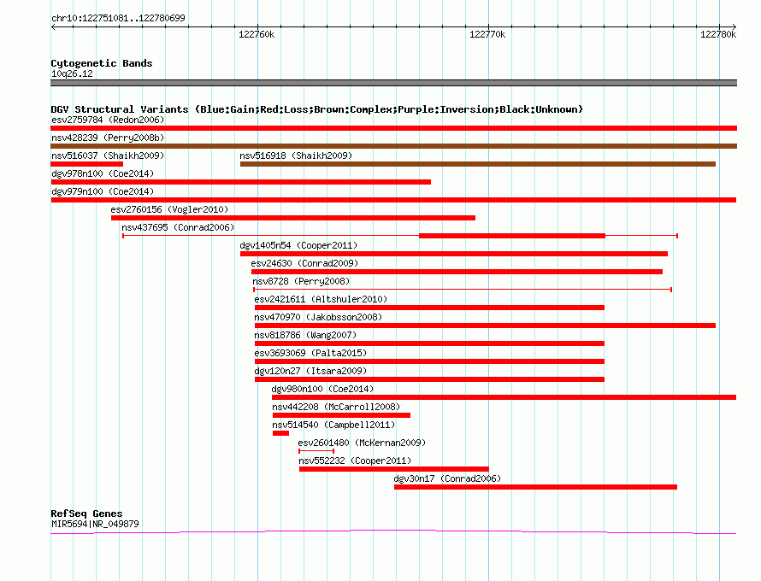Screen dimensions: 761x581
Task: Click the red nsv442208 variant bar
Action: click(341, 415)
